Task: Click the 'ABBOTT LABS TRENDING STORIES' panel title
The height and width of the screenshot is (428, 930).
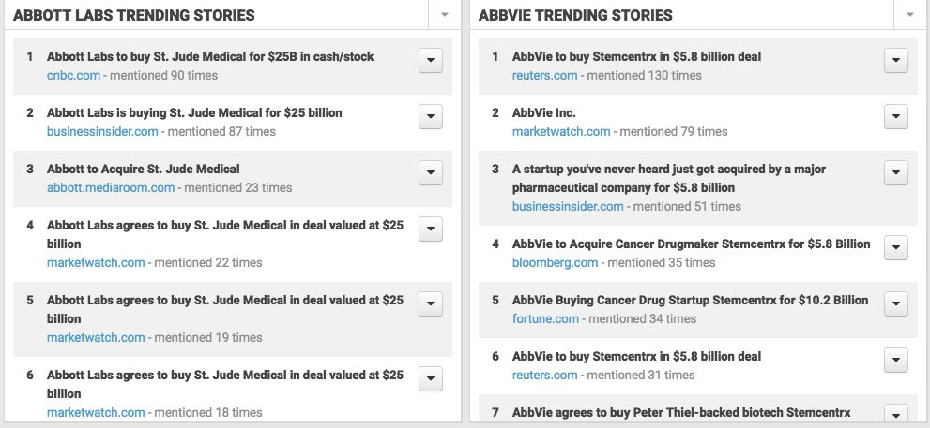Action: pos(134,15)
